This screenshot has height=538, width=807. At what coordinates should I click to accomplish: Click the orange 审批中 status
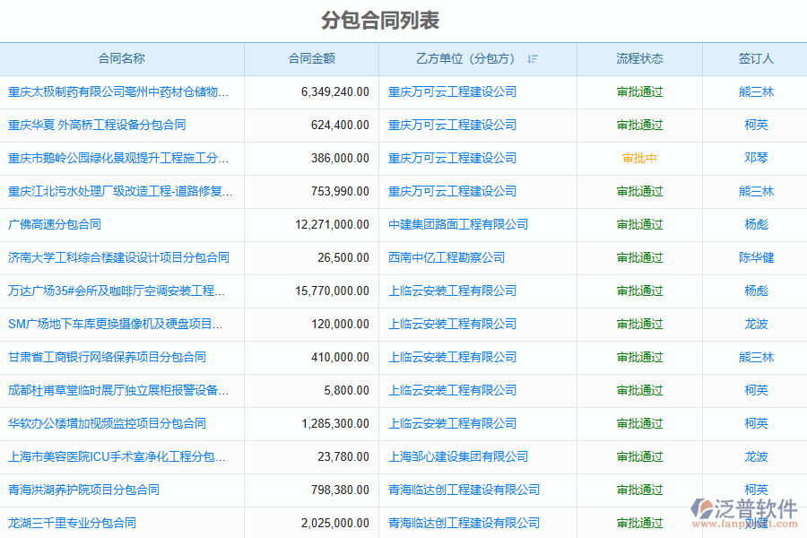(x=639, y=159)
